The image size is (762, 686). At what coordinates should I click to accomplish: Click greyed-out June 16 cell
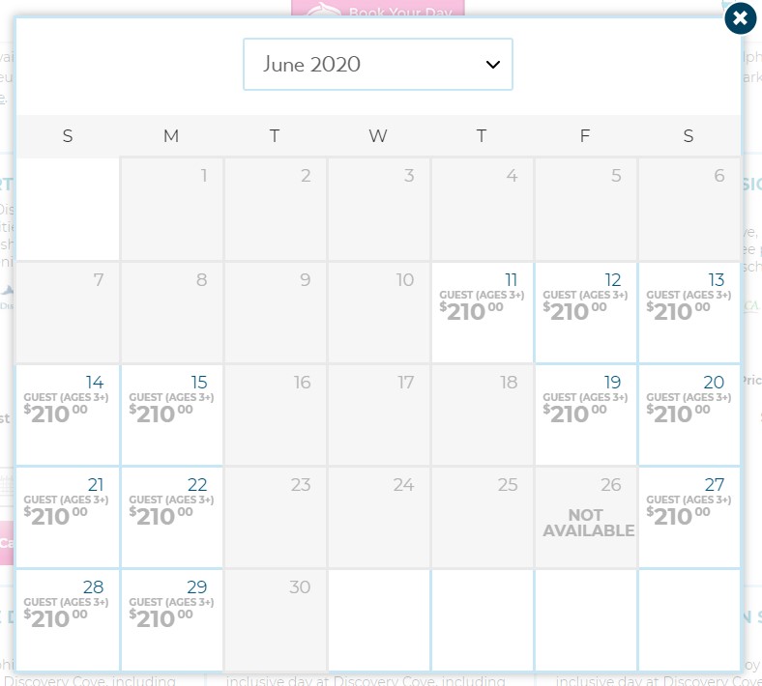click(275, 414)
